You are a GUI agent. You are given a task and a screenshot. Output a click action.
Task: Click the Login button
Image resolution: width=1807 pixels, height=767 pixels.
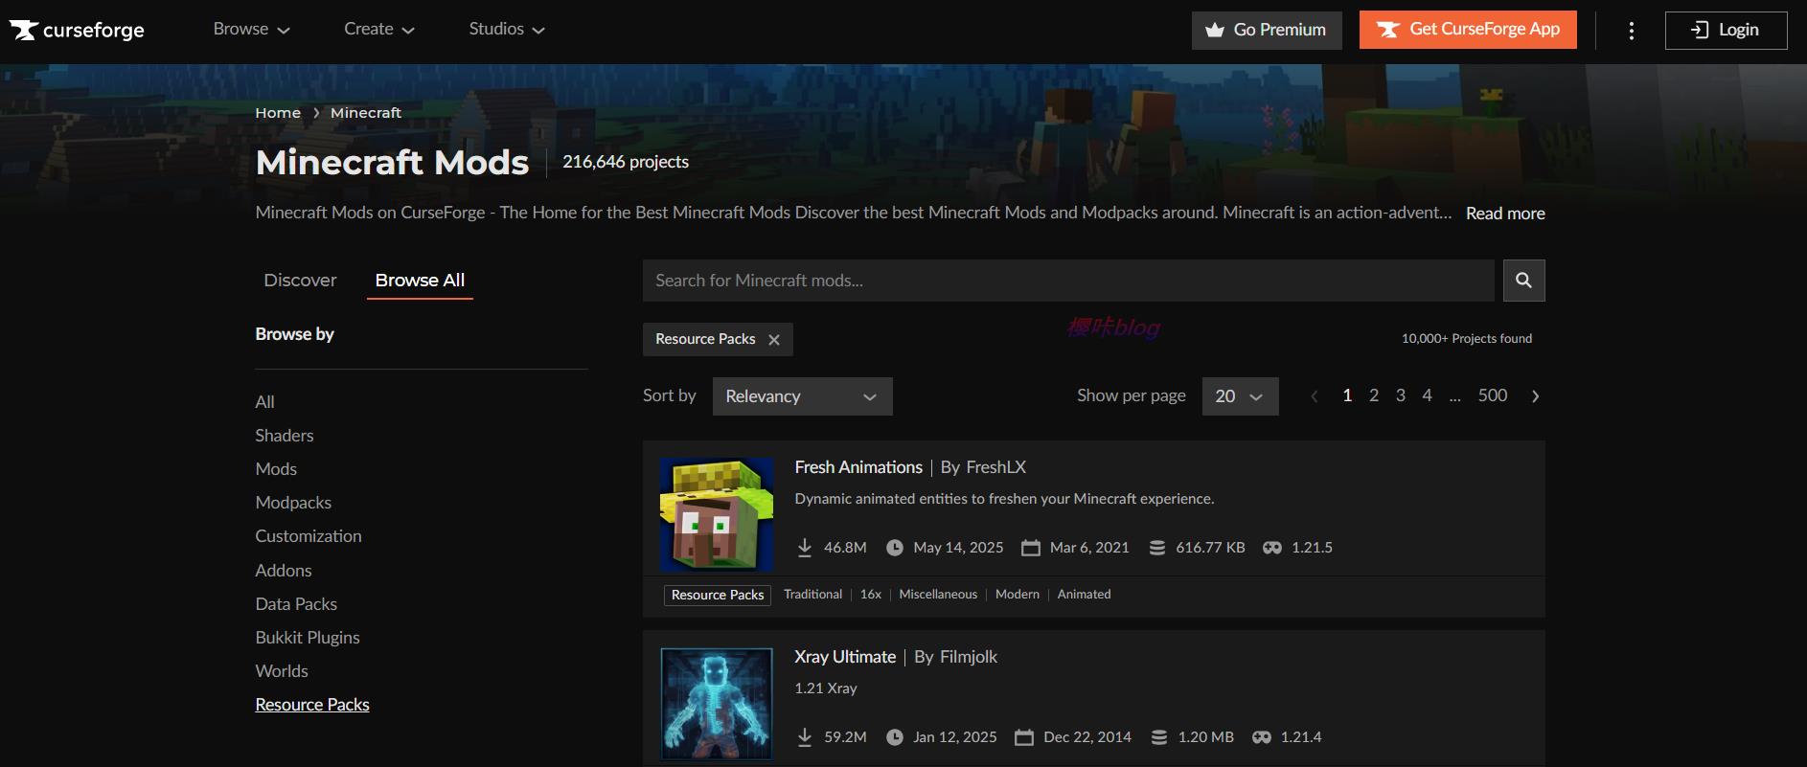tap(1726, 30)
